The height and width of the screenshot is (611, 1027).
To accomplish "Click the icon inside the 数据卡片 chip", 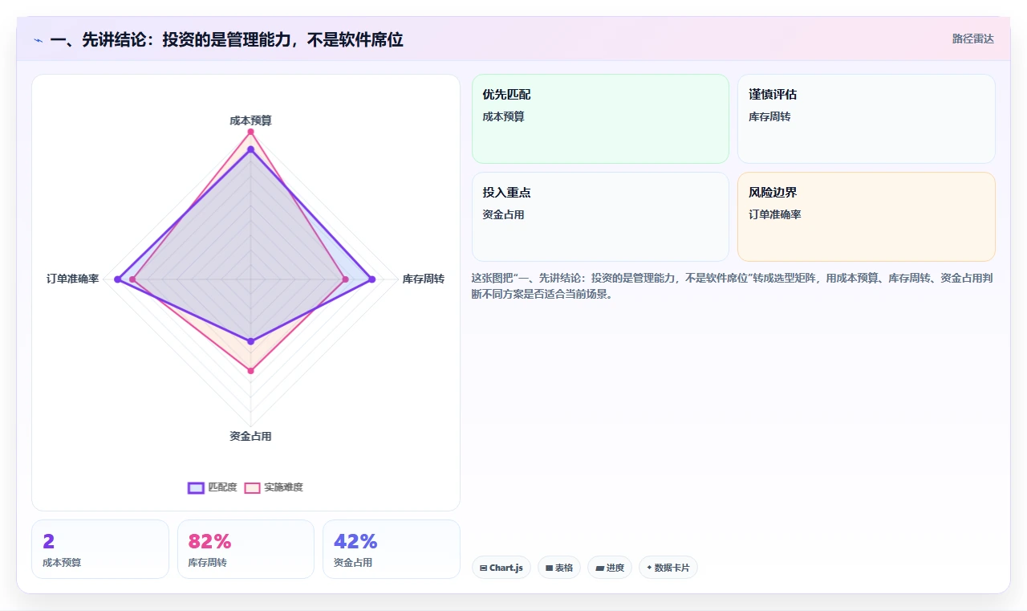I will click(649, 568).
